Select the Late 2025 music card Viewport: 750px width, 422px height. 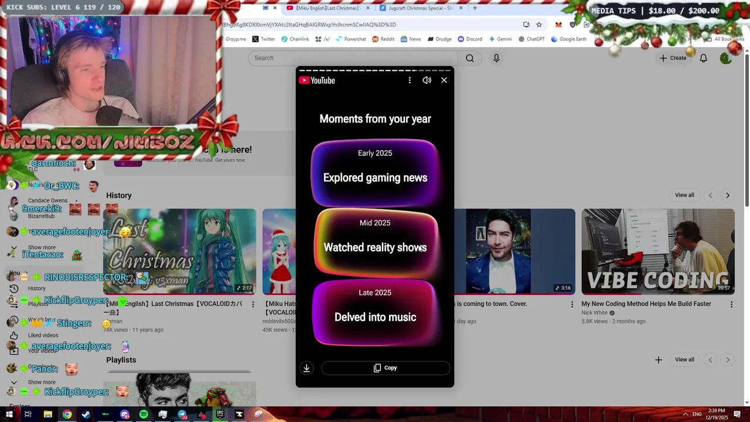pos(375,312)
